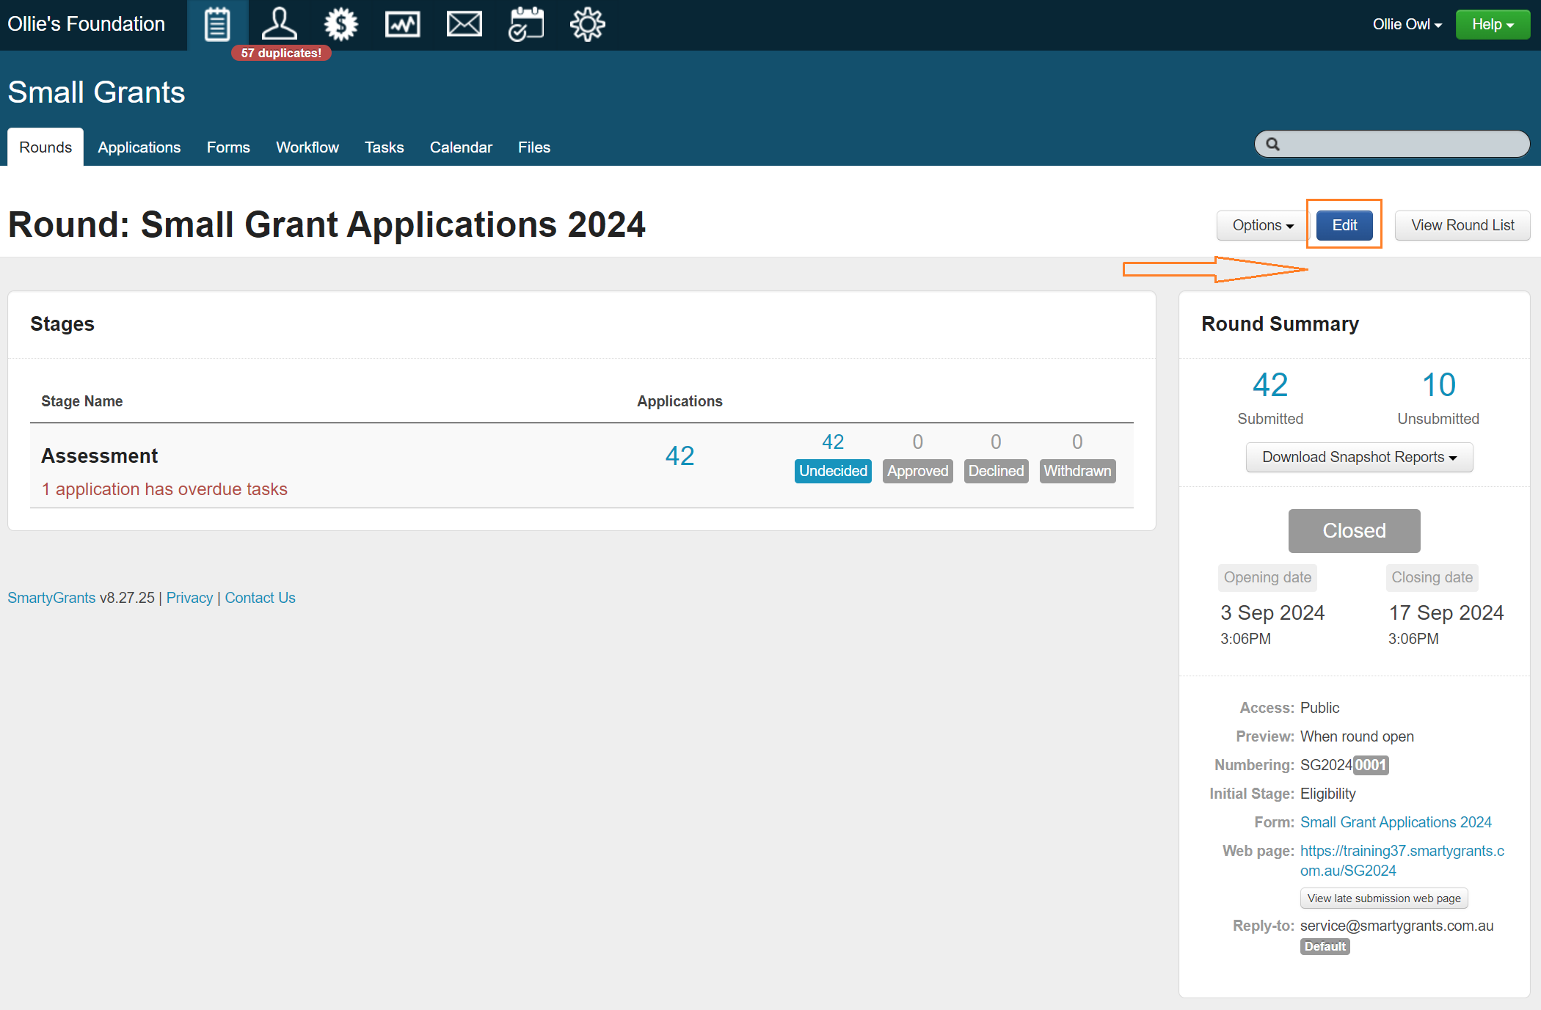Screen dimensions: 1541x1010
Task: Open Download Snapshot Reports dropdown
Action: click(1359, 457)
